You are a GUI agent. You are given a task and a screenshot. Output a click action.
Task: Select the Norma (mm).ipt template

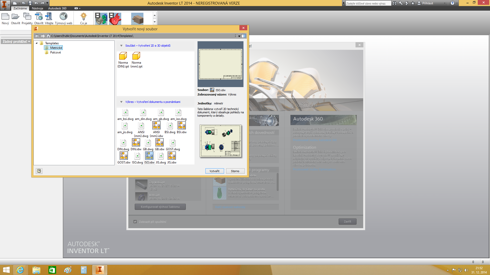click(136, 60)
